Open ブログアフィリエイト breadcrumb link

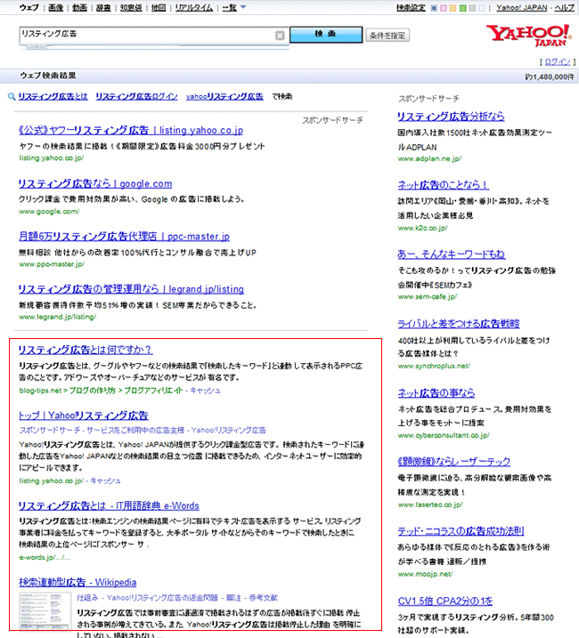tap(153, 391)
